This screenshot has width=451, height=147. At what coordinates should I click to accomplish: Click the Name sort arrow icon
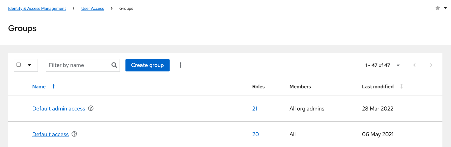[x=53, y=86]
